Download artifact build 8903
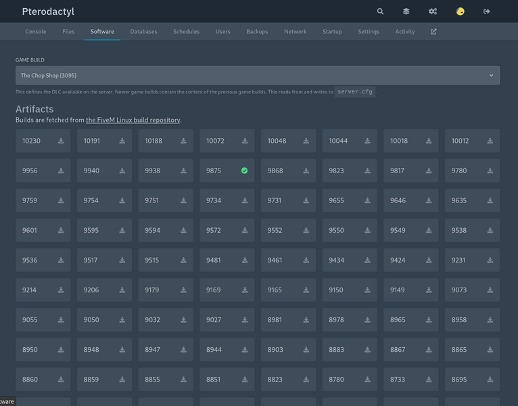Viewport: 518px width, 406px height. [306, 349]
